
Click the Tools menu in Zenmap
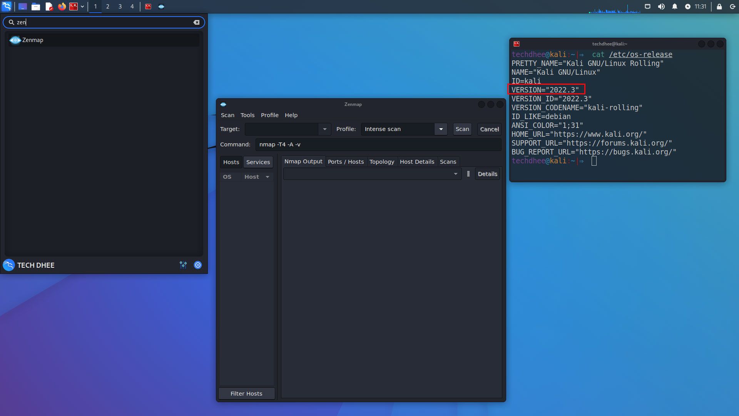pyautogui.click(x=247, y=115)
